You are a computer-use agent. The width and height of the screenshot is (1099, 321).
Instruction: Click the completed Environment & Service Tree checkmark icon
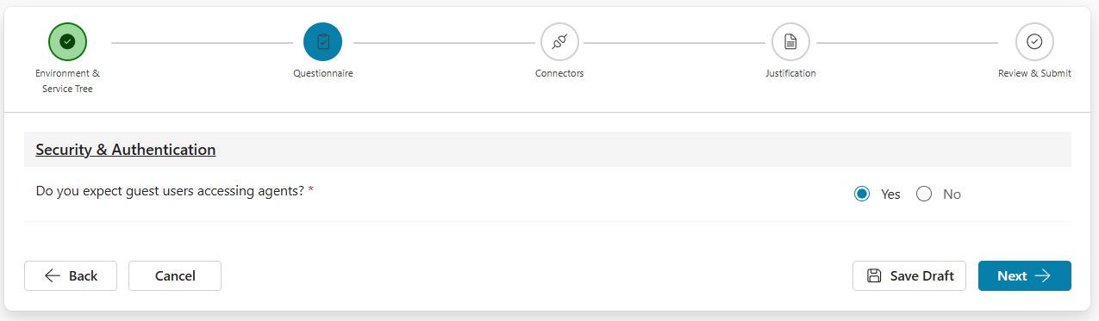[68, 41]
